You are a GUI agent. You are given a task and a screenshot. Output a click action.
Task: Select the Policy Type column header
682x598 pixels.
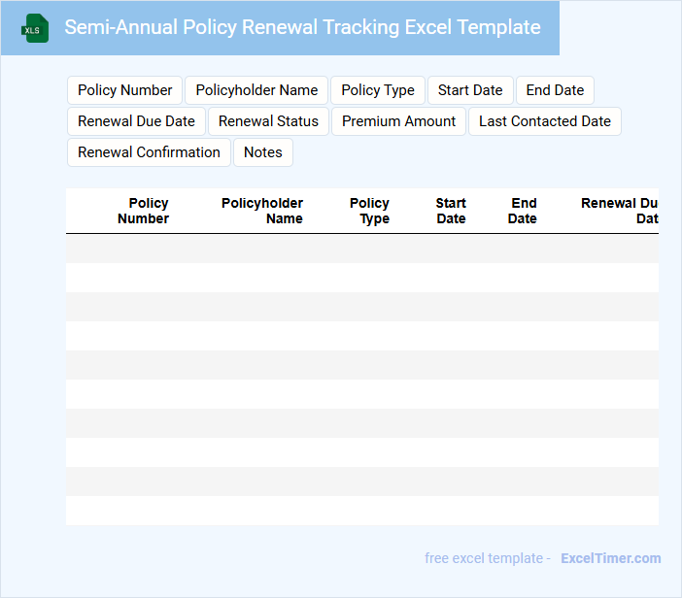pyautogui.click(x=370, y=211)
